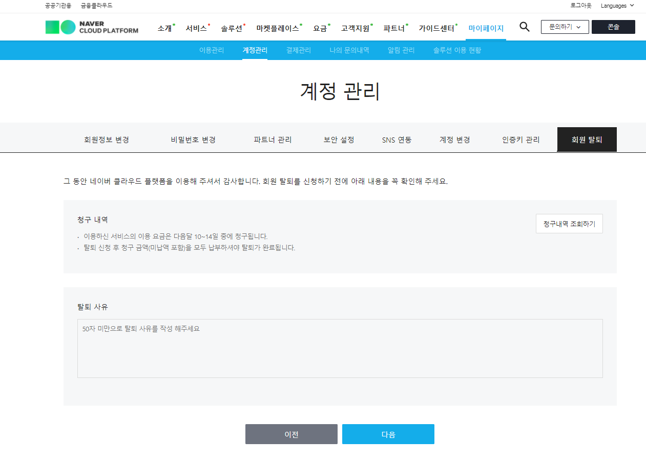Click the 이전 button

pos(291,434)
